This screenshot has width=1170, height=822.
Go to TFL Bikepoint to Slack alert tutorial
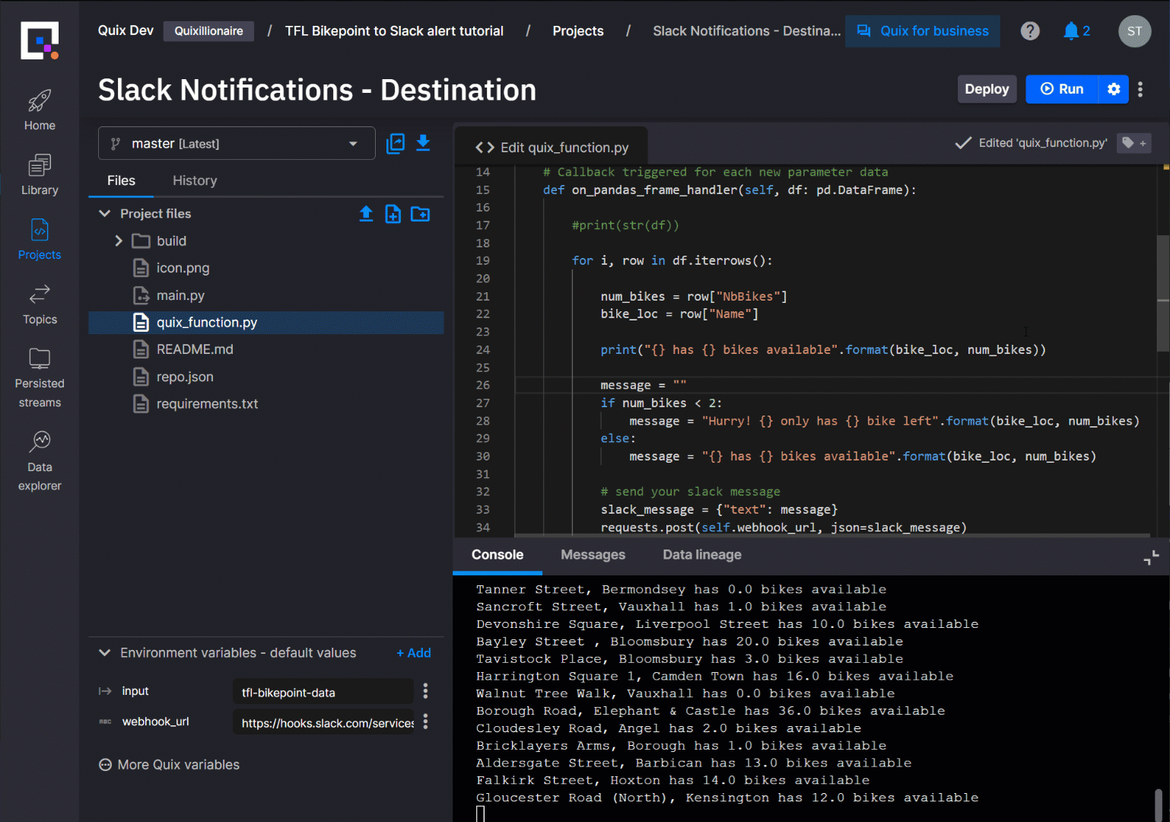tap(394, 31)
